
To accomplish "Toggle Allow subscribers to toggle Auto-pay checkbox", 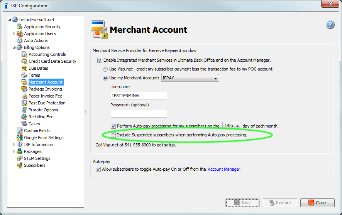I will 98,169.
